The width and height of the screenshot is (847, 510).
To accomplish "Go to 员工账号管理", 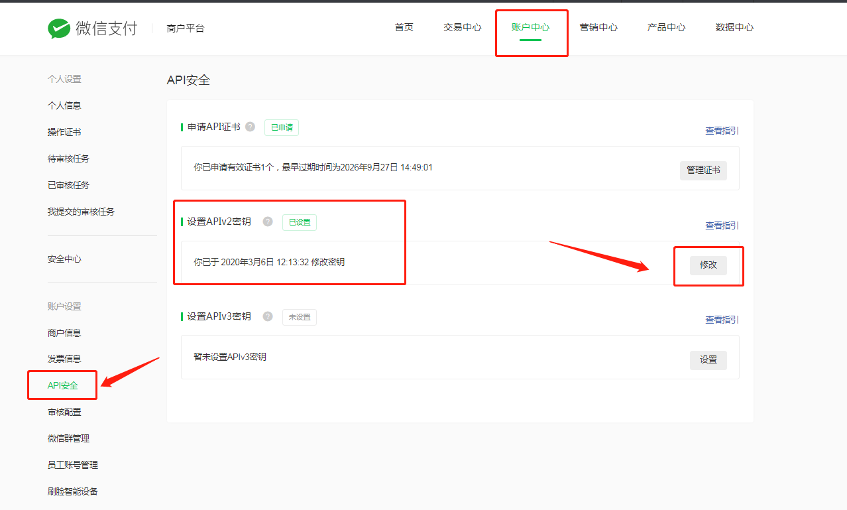I will pos(73,465).
